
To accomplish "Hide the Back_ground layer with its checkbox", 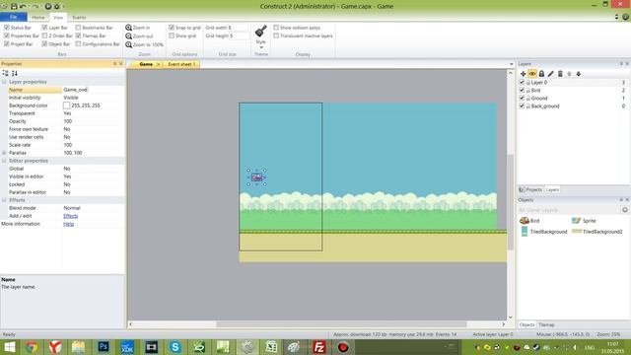I will click(522, 106).
